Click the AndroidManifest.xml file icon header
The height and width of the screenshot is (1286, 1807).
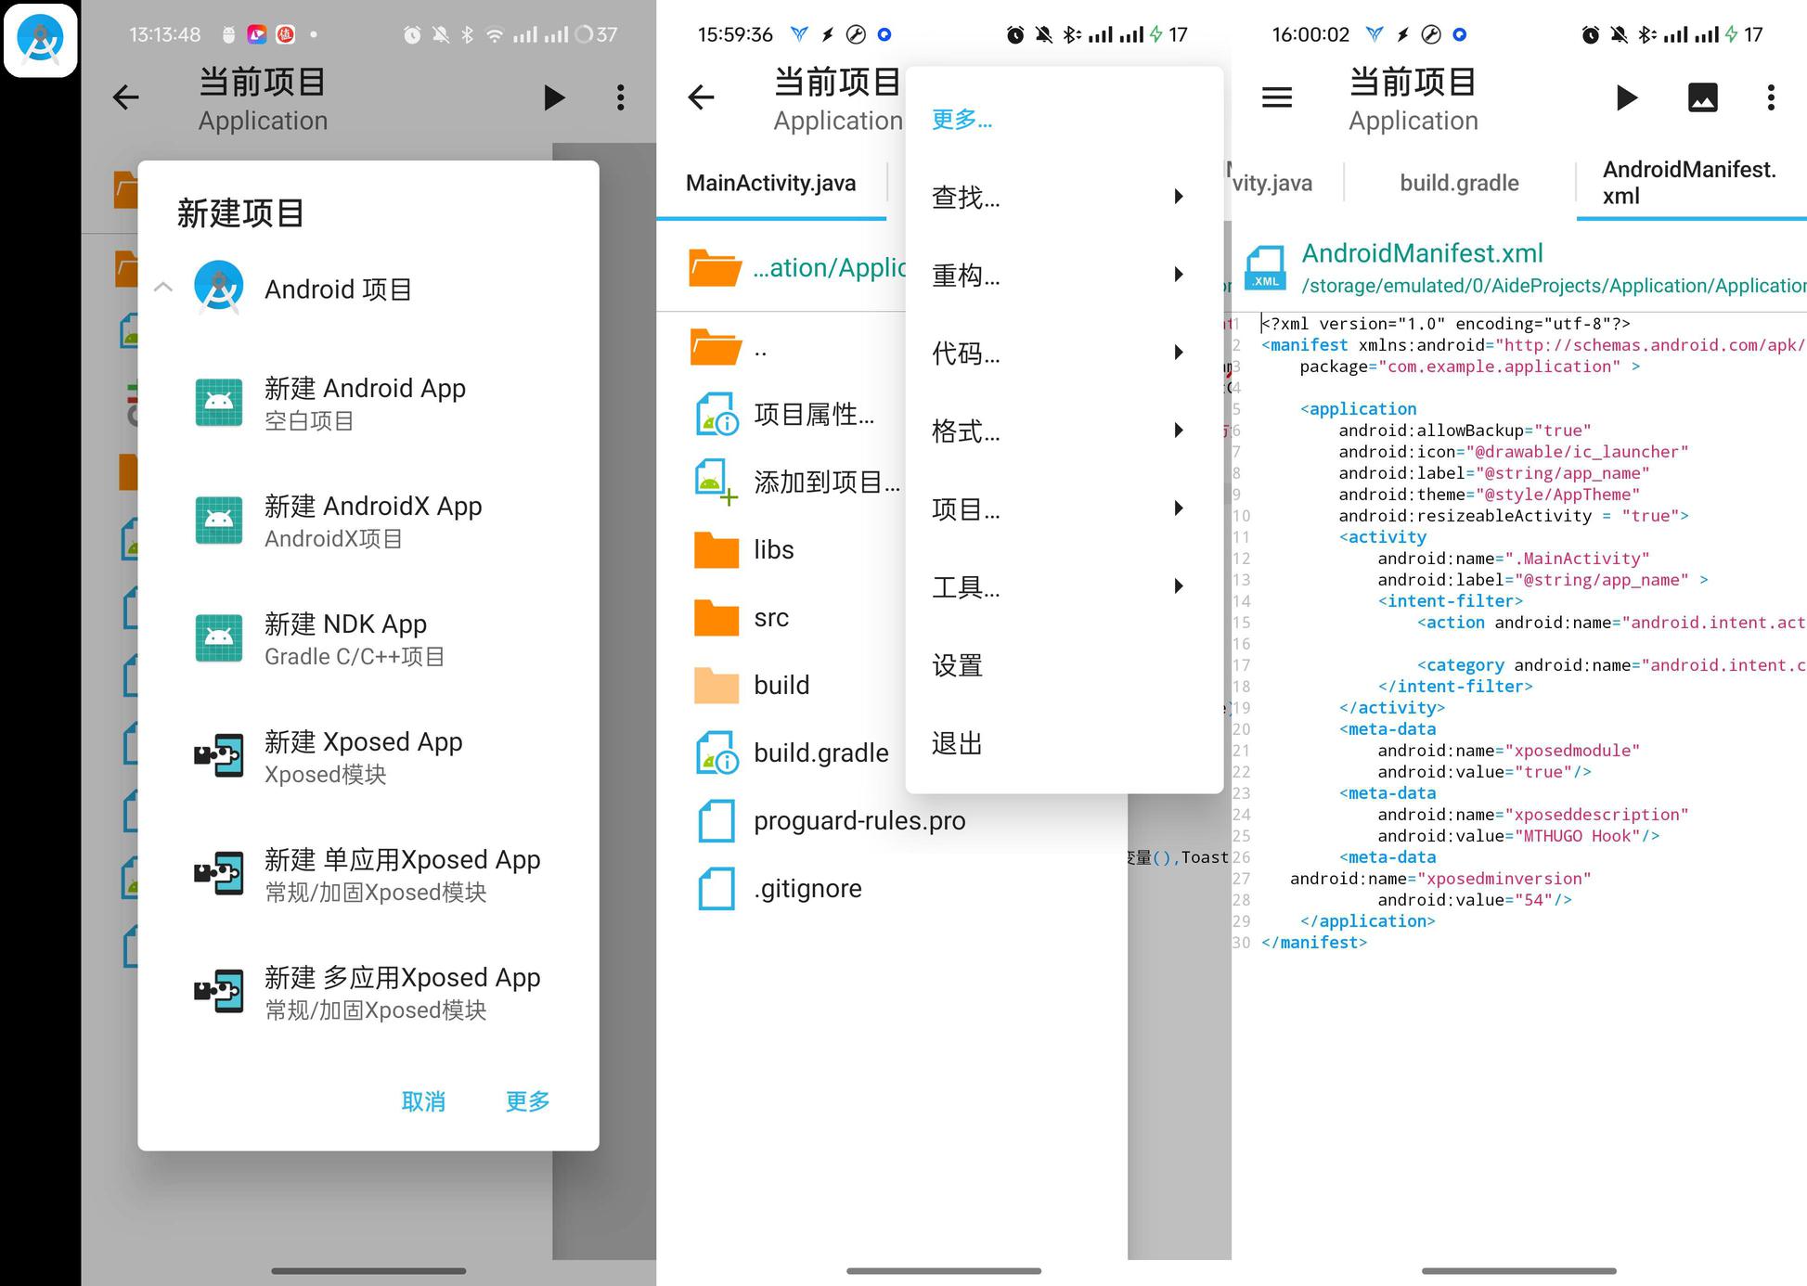1265,268
